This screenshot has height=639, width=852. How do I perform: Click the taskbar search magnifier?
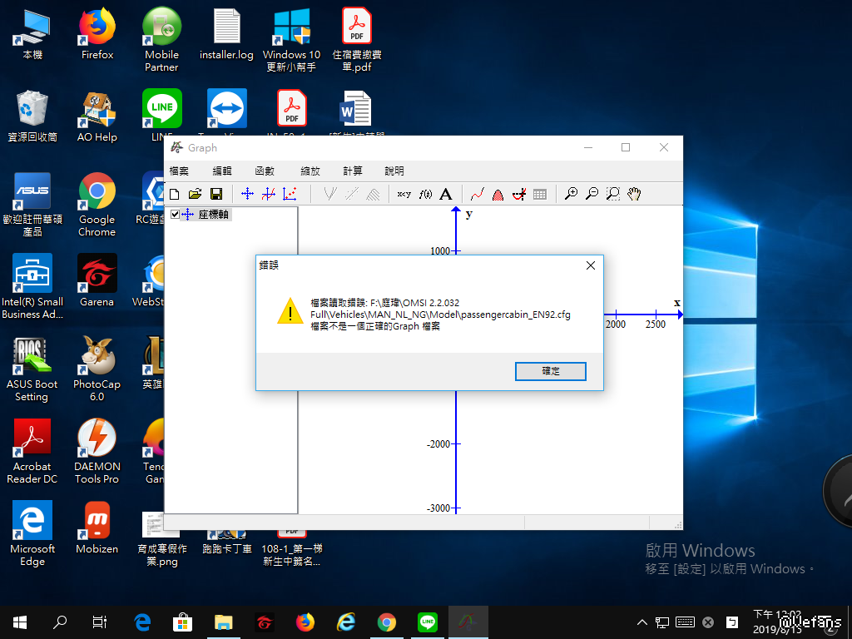[59, 622]
